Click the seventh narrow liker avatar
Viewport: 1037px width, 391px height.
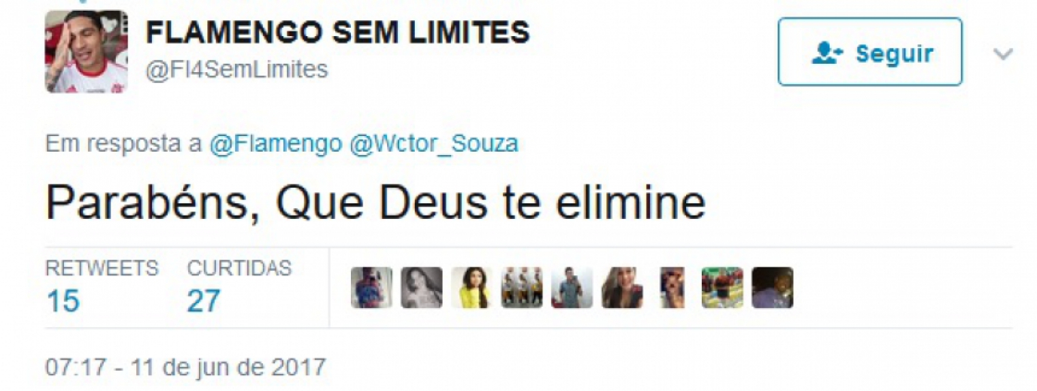click(672, 288)
